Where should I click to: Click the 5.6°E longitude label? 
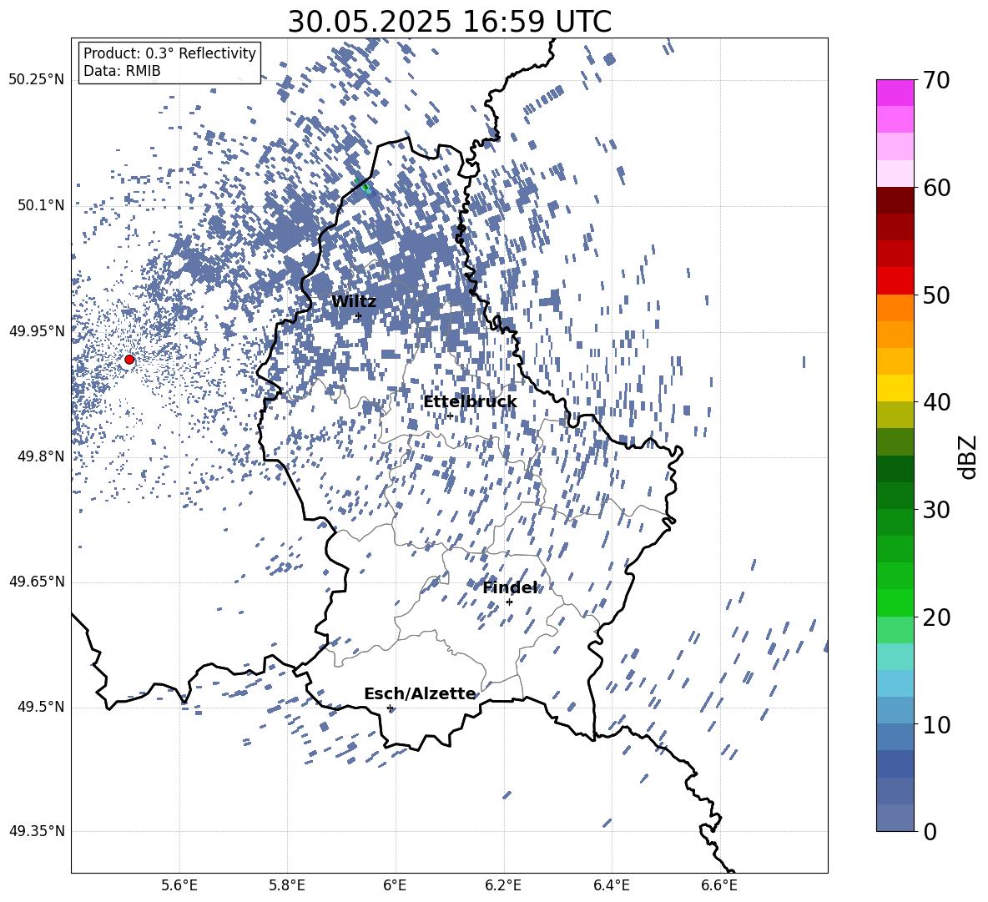pos(179,885)
